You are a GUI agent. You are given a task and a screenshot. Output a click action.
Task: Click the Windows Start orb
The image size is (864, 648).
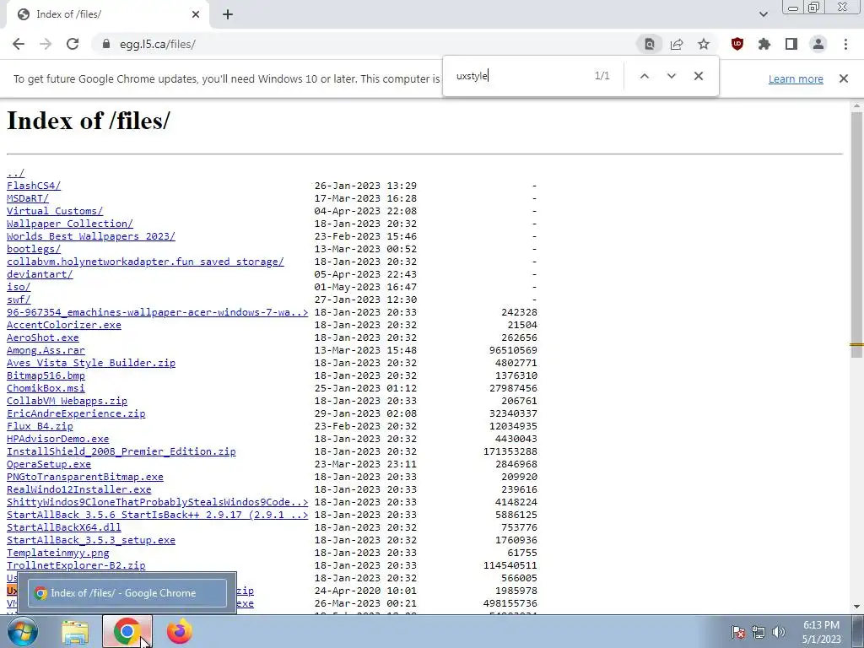(x=23, y=631)
